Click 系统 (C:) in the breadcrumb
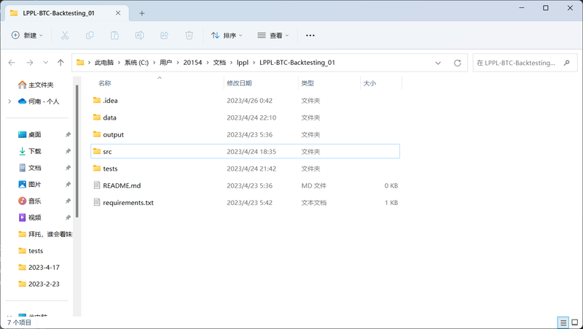Image resolution: width=583 pixels, height=329 pixels. 136,63
